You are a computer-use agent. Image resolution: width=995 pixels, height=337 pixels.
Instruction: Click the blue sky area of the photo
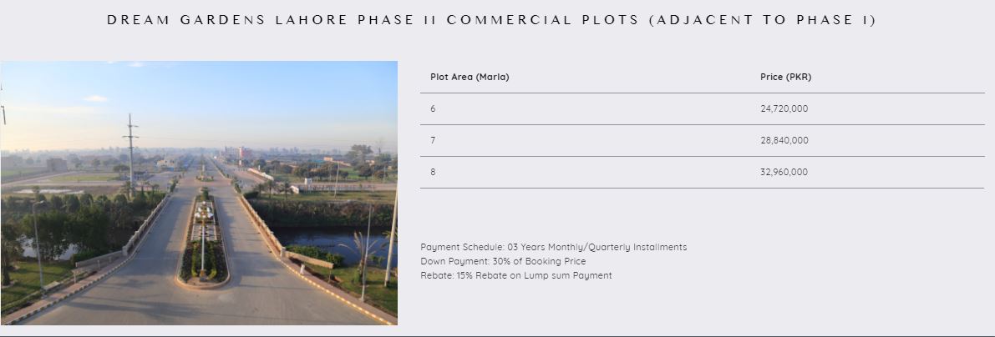tap(251, 92)
